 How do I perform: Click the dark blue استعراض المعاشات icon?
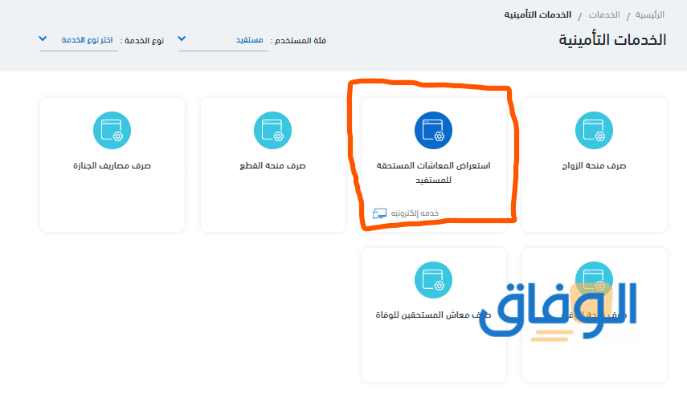click(433, 131)
